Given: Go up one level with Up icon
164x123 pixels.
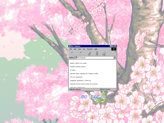Looking at the screenshot, I should [89, 53].
